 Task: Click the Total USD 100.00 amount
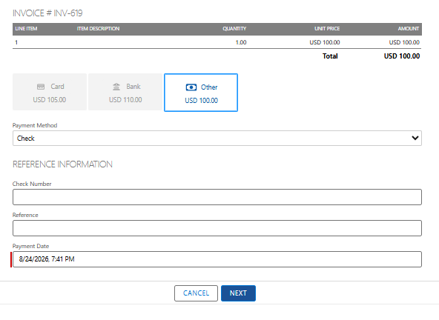(x=402, y=56)
